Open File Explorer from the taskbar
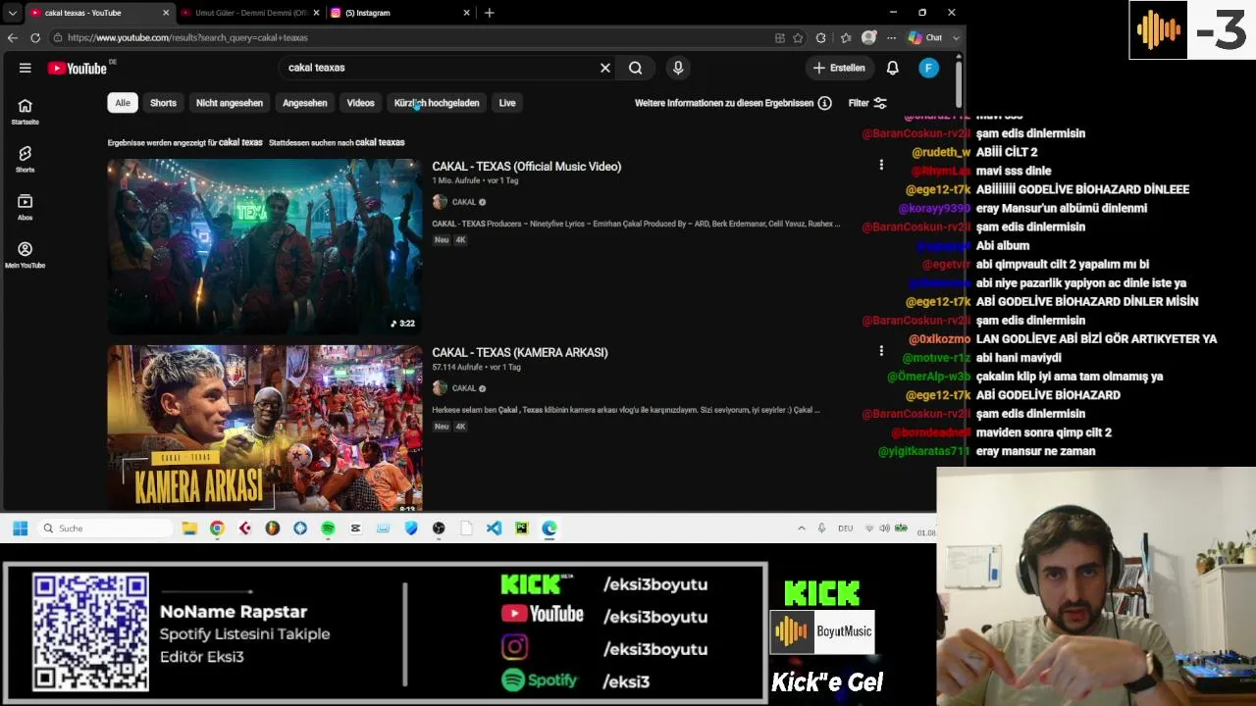Viewport: 1256px width, 706px height. click(189, 529)
